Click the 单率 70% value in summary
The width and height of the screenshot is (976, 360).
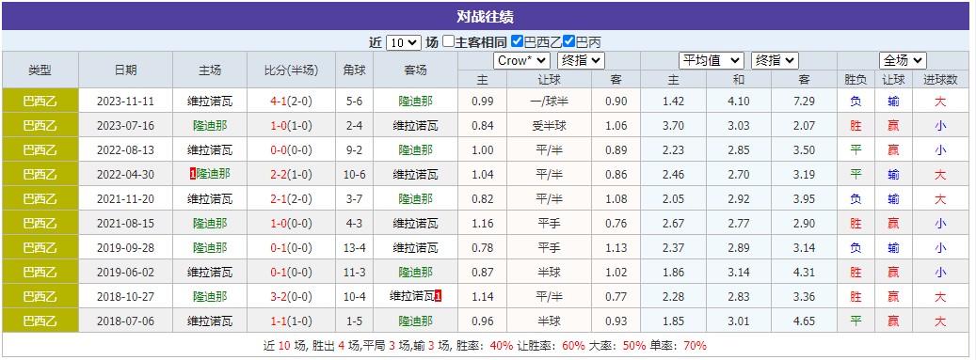click(x=696, y=346)
